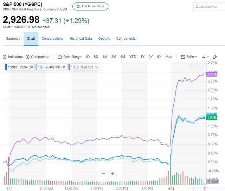Viewport: 225px width, 191px height.
Task: Switch to the Summary tab
Action: 13,39
